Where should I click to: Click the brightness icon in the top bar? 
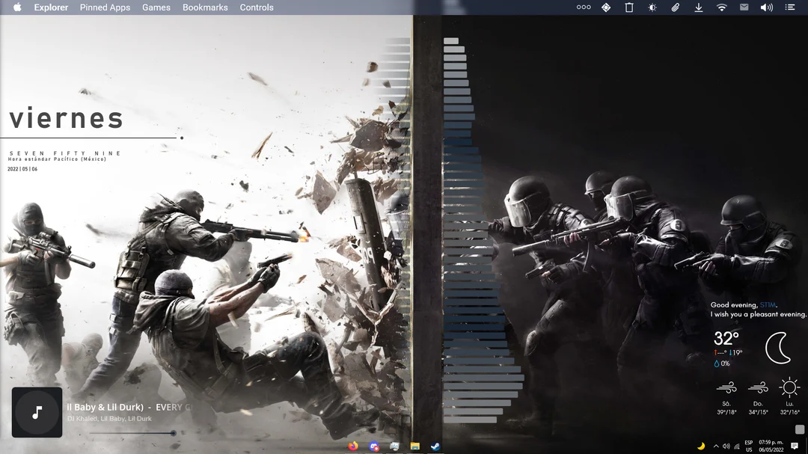(x=652, y=7)
